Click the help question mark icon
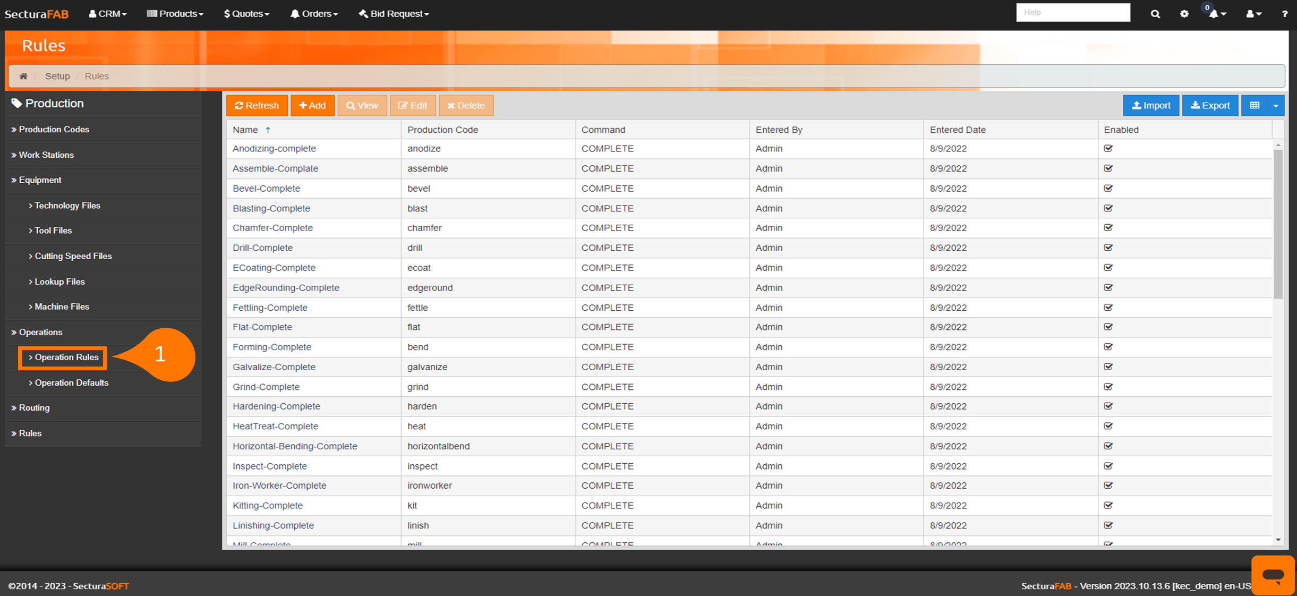The image size is (1297, 596). (1285, 13)
